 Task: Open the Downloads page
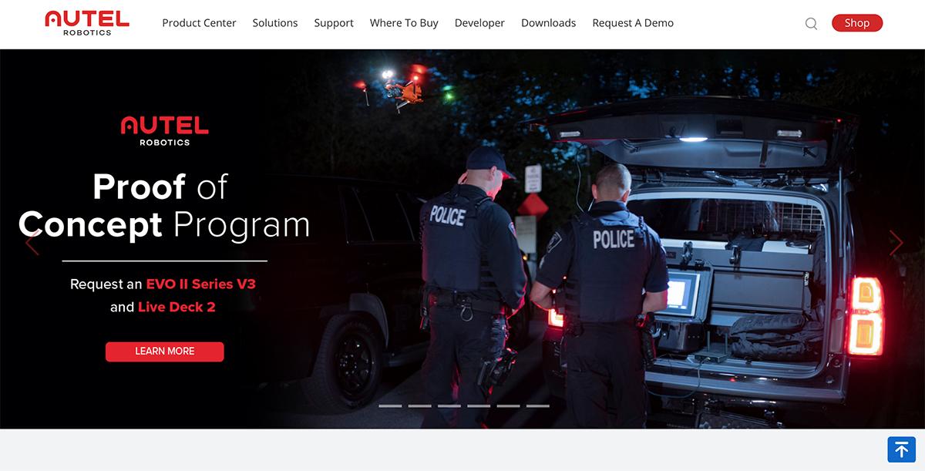point(549,23)
